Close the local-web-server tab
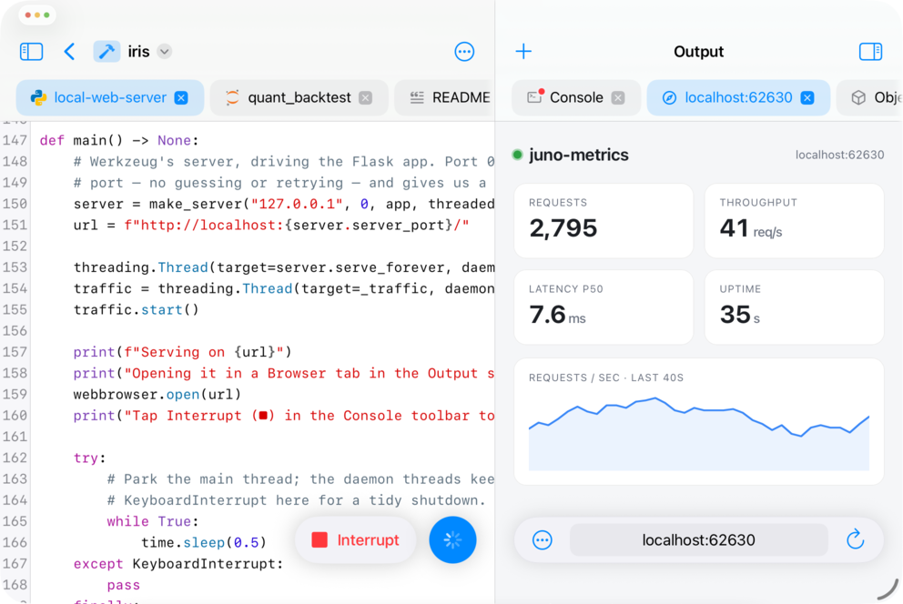 [181, 98]
